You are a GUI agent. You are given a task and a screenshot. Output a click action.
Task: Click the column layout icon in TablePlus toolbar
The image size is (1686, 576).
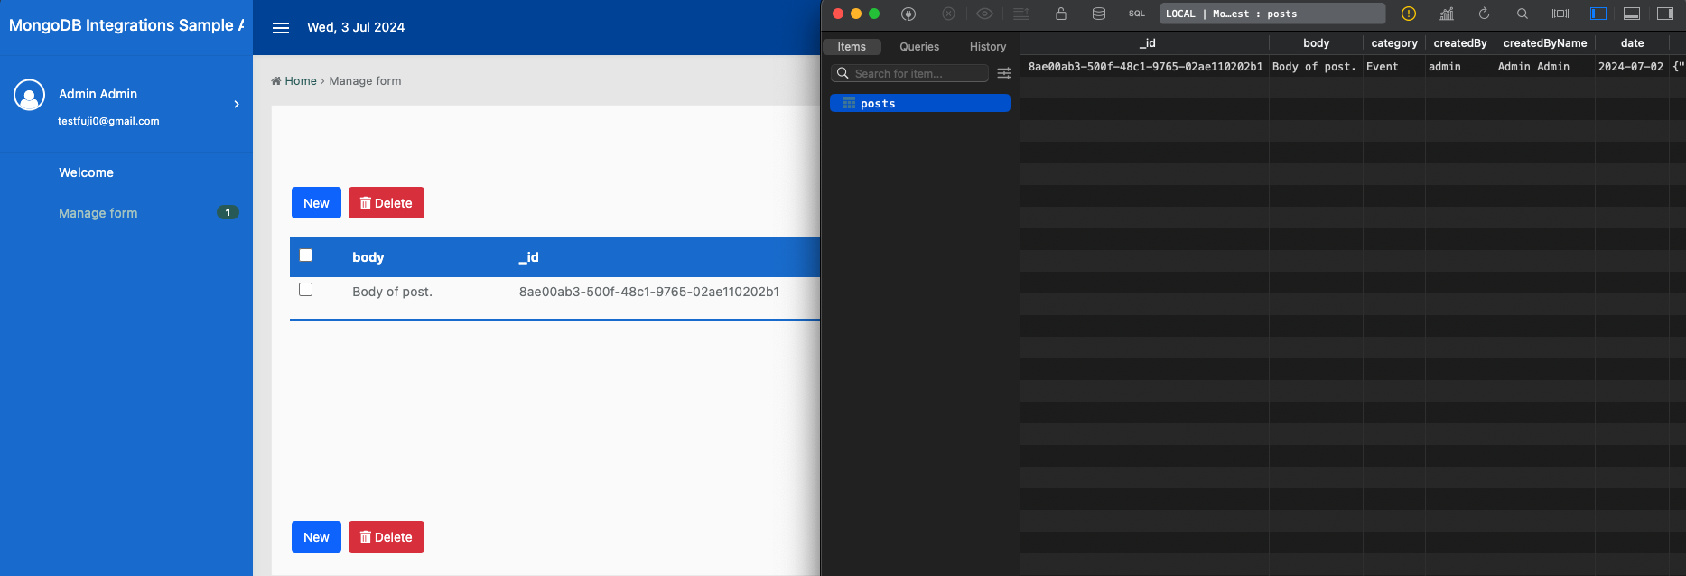coord(1560,14)
